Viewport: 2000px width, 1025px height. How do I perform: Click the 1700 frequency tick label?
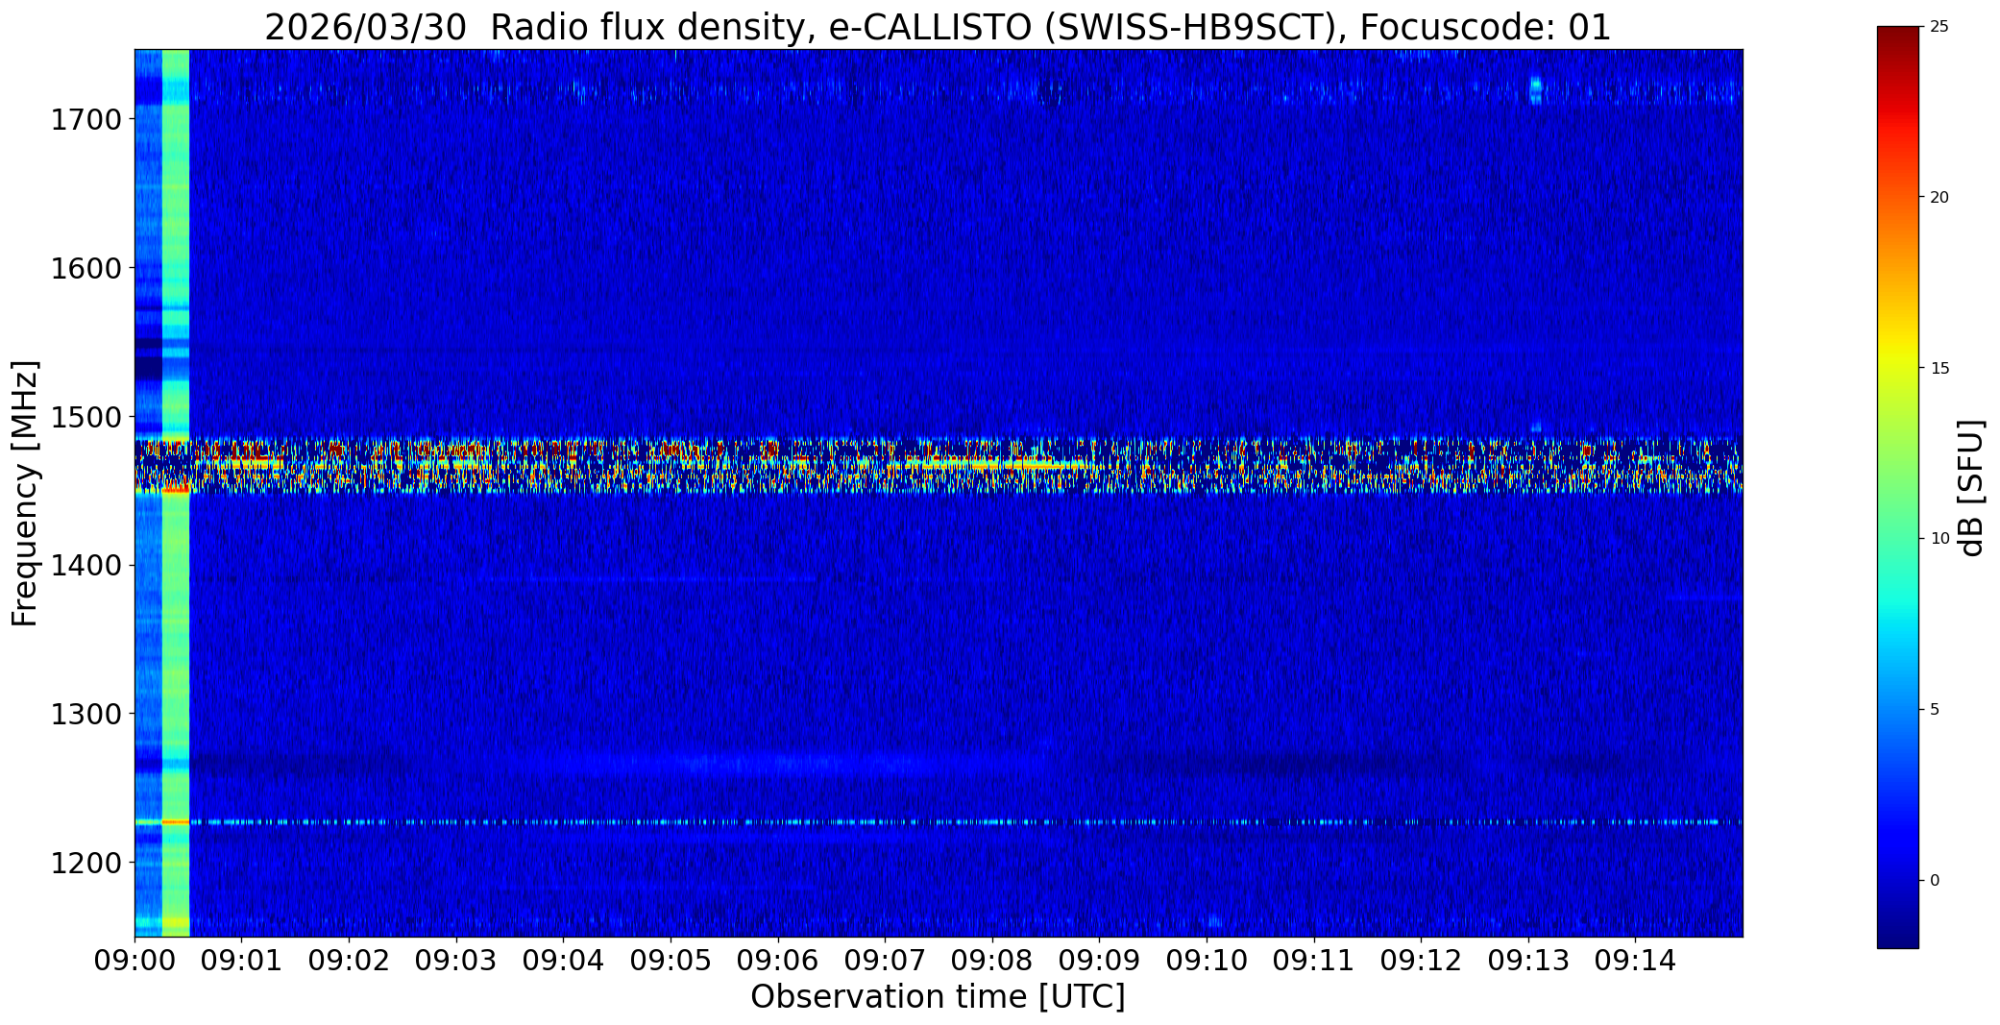click(85, 120)
